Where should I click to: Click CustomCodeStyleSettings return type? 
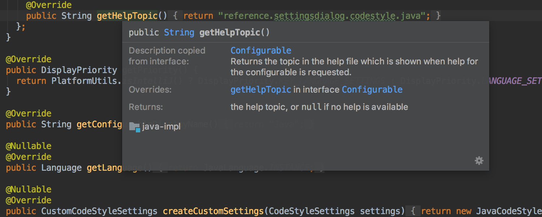(x=99, y=211)
